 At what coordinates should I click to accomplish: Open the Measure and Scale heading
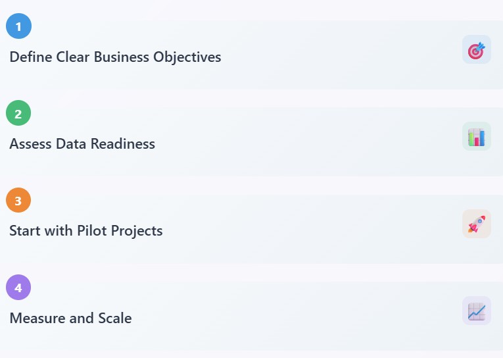(x=70, y=319)
